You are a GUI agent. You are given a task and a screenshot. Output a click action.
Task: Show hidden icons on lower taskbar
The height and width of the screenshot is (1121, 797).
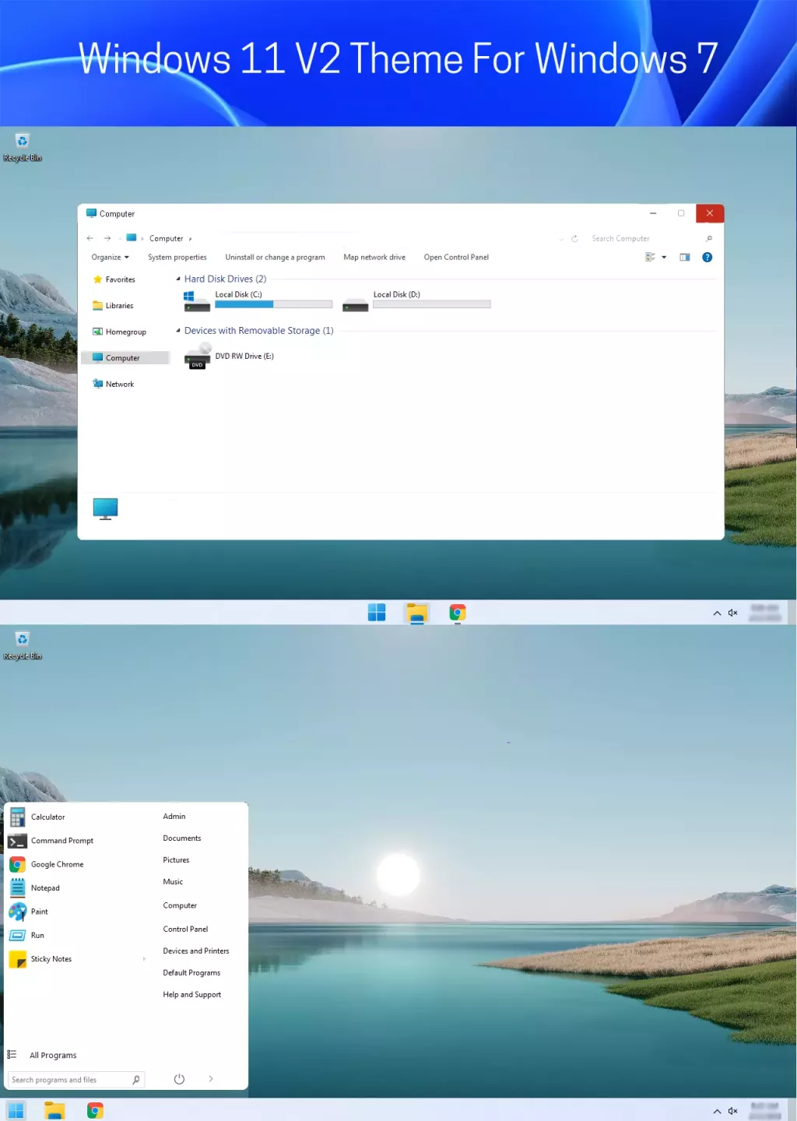717,1112
